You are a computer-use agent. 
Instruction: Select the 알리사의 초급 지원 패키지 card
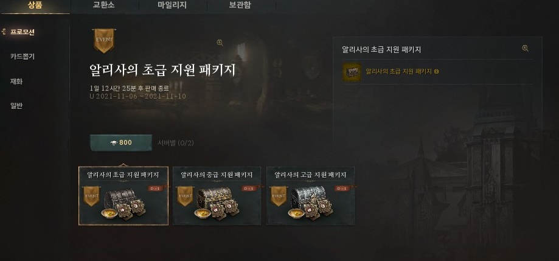123,196
